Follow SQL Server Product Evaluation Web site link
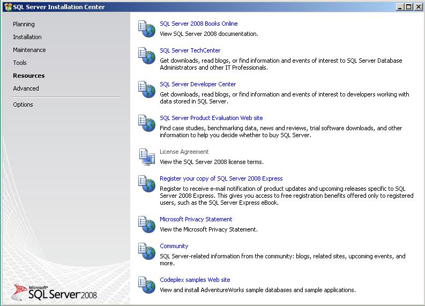425x306 pixels. pos(211,118)
